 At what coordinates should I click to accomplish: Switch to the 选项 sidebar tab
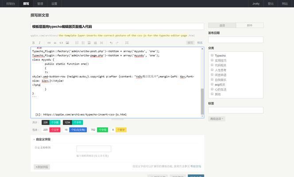pyautogui.click(x=222, y=25)
